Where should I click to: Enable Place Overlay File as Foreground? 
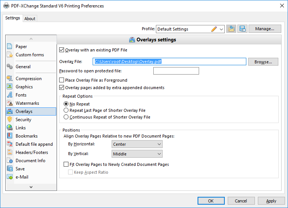(x=62, y=80)
